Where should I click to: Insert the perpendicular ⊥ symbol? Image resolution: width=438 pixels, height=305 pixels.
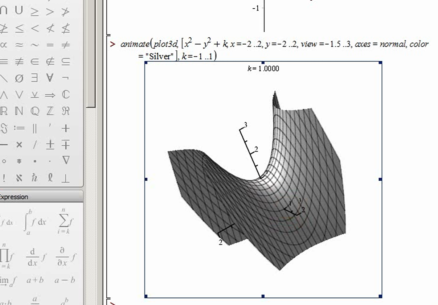(66, 178)
